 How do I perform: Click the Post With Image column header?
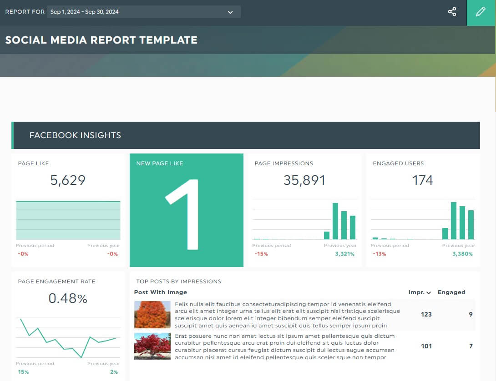pos(160,292)
